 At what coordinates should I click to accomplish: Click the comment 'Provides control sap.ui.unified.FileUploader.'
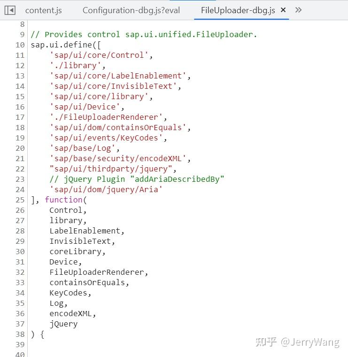(144, 35)
